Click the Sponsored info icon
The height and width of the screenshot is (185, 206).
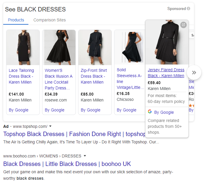point(188,9)
